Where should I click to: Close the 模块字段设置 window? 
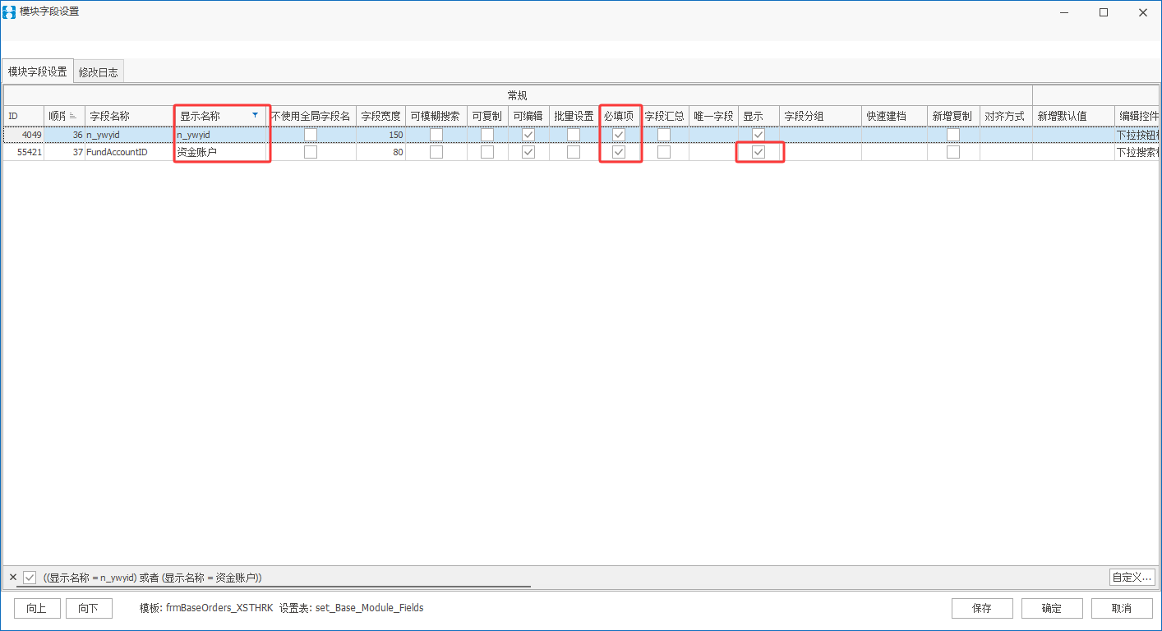coord(1142,12)
